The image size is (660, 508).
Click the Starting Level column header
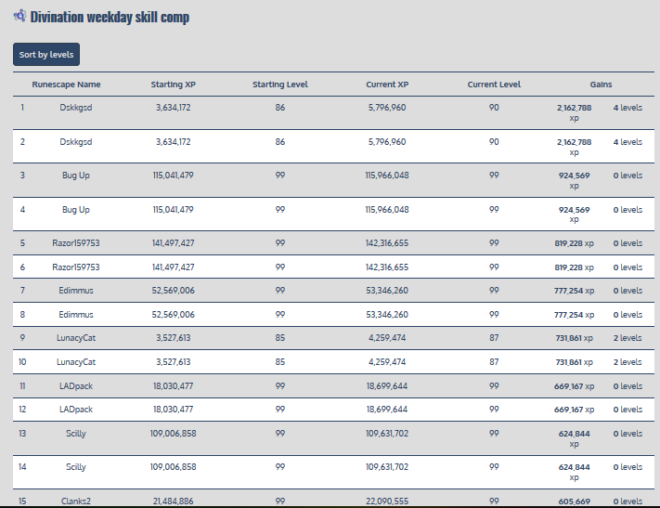point(280,85)
